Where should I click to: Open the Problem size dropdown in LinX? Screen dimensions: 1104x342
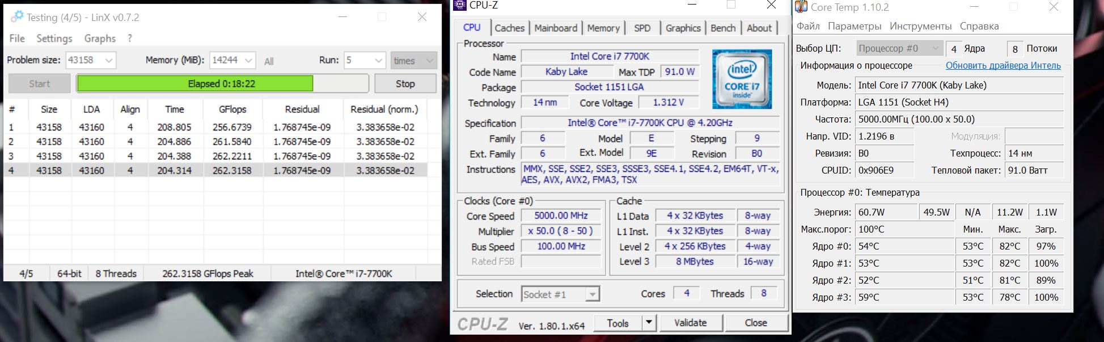109,60
